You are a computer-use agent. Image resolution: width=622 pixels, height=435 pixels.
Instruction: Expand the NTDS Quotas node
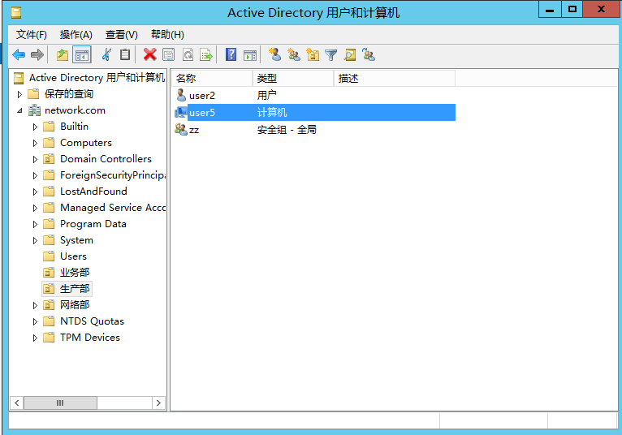(35, 321)
